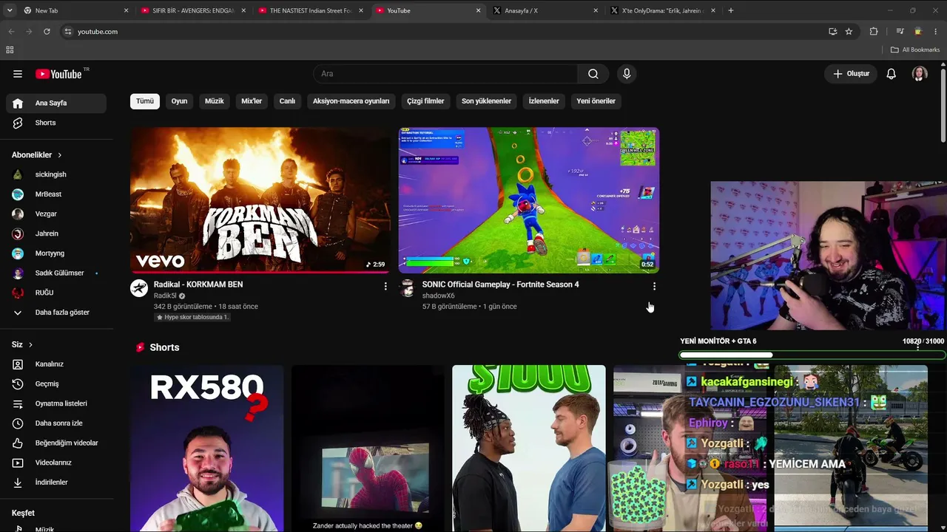Open the shadowX6 channel name link
This screenshot has height=532, width=947.
[439, 296]
